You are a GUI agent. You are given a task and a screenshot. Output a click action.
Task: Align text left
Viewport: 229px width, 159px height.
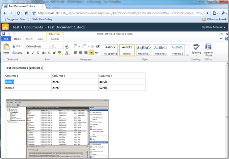pos(75,53)
